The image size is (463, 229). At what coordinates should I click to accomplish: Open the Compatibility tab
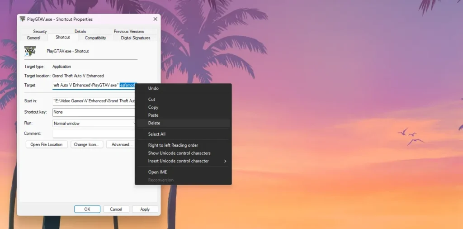[x=95, y=38]
